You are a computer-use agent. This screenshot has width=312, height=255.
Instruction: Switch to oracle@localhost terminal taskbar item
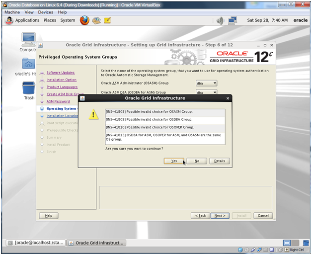(x=34, y=243)
